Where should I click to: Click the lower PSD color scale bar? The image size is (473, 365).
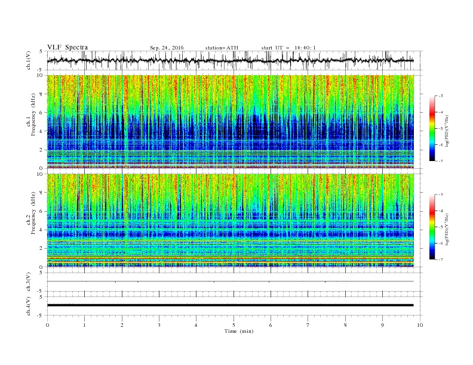coord(432,227)
